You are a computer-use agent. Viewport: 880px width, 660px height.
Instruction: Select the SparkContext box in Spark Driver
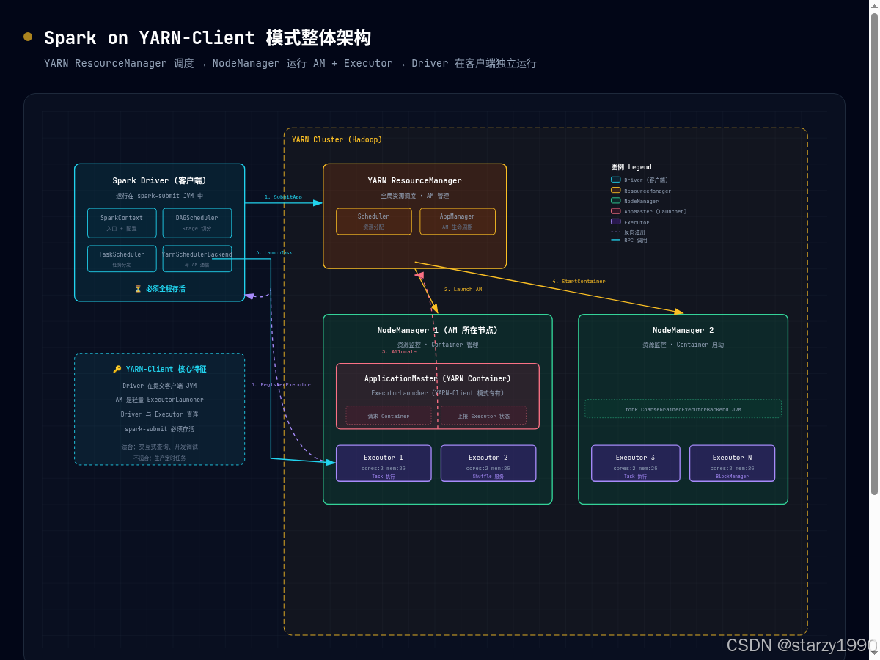pyautogui.click(x=122, y=223)
